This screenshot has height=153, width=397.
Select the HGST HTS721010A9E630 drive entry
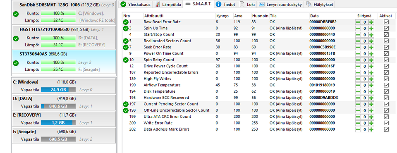click(64, 38)
